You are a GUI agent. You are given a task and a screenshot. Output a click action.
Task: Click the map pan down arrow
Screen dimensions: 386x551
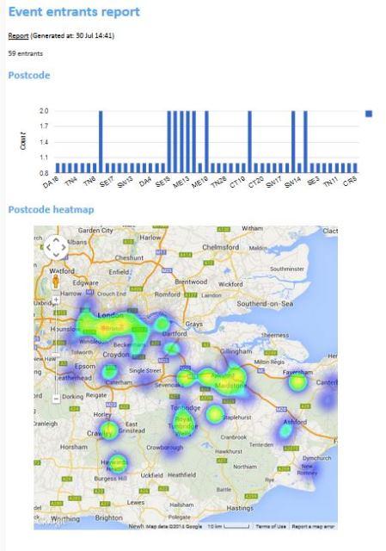[x=56, y=255]
